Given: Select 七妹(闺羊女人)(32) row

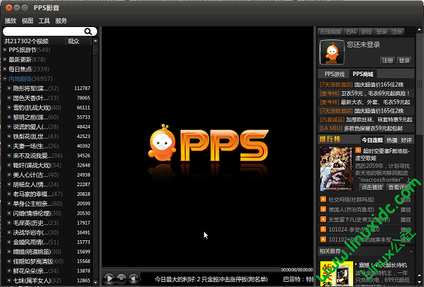Looking at the screenshot, I should click(48, 280).
